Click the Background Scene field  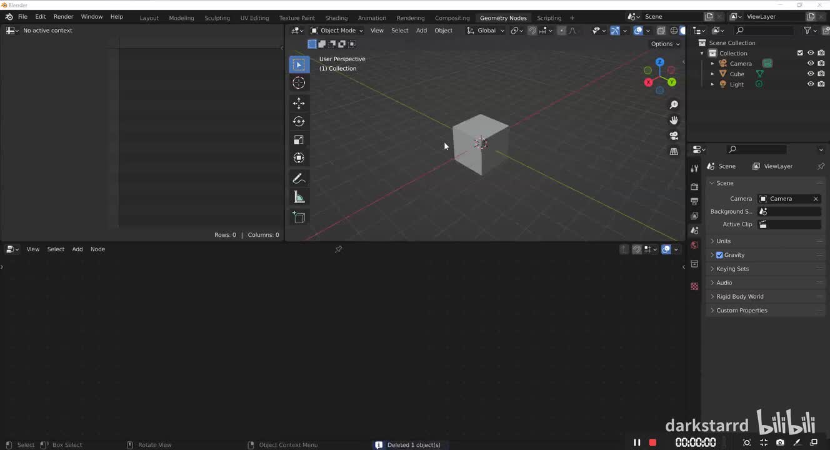[789, 212]
